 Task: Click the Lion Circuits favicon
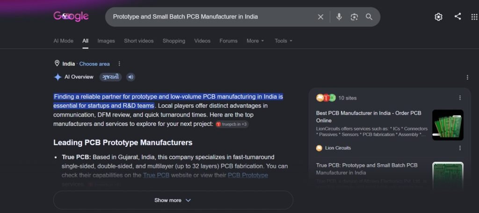pos(319,148)
